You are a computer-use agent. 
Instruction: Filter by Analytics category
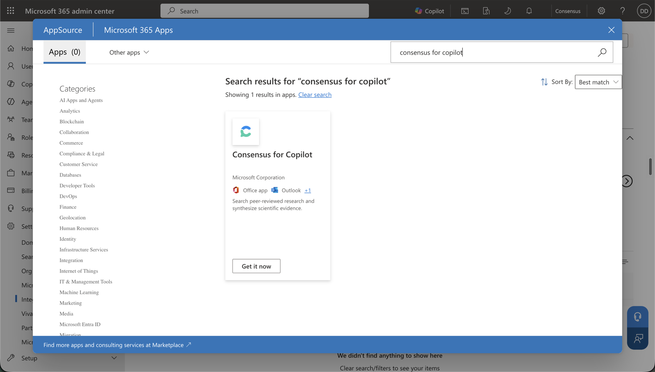coord(70,111)
